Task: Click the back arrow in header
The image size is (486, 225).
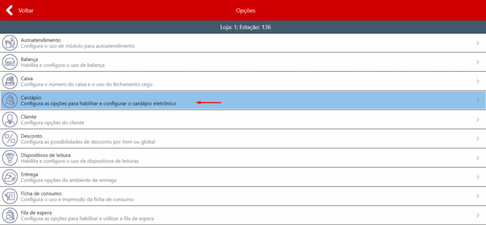Action: coord(9,10)
